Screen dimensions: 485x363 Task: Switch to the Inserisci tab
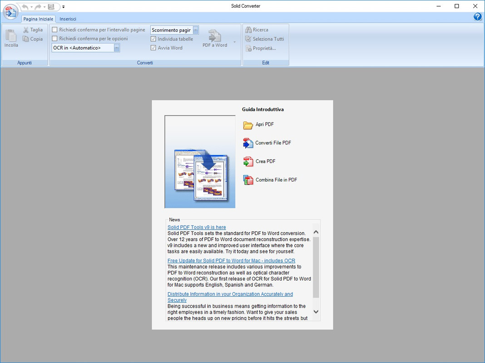click(x=68, y=19)
